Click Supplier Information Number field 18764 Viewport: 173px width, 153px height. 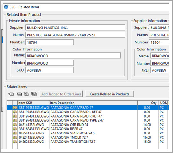click(x=159, y=42)
